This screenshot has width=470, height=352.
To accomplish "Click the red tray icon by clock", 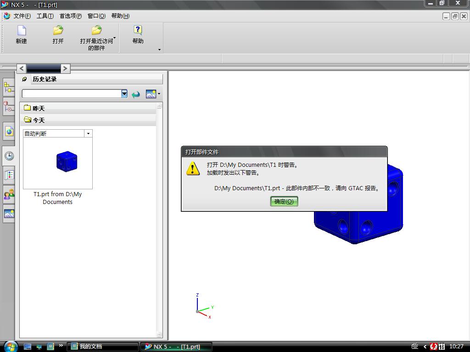I will tap(433, 346).
